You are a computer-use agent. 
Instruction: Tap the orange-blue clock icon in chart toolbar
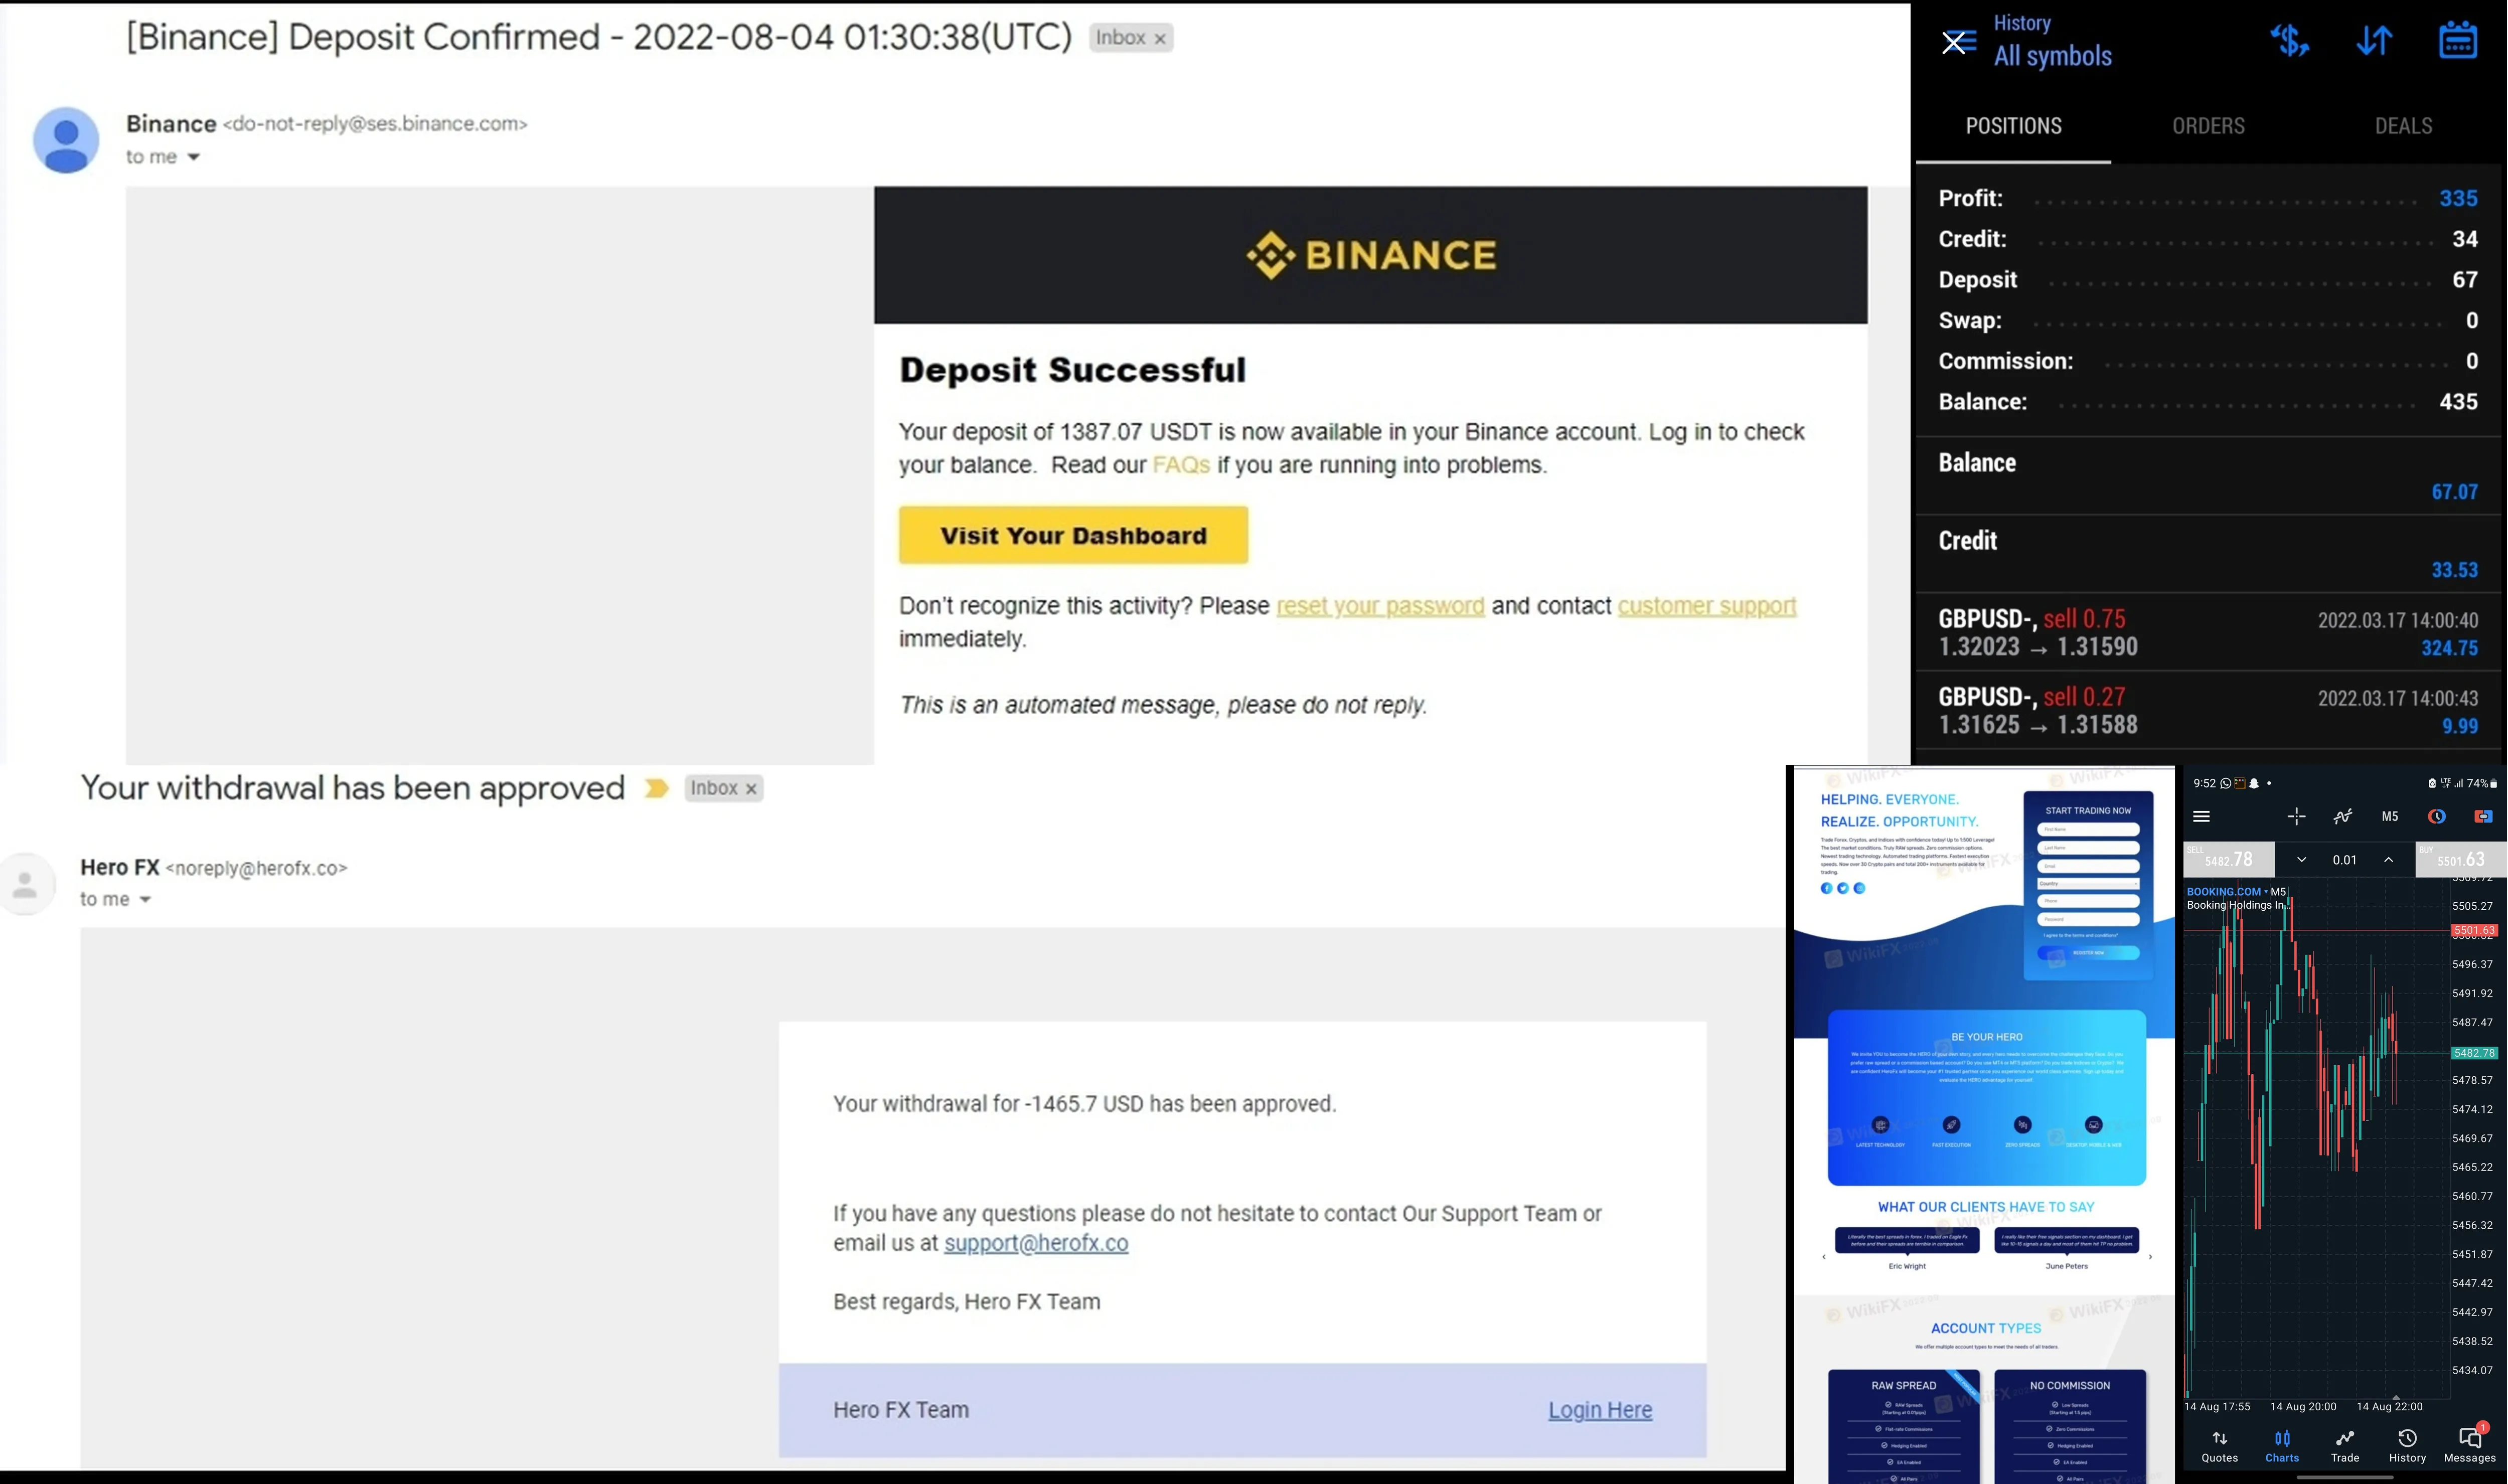2437,816
